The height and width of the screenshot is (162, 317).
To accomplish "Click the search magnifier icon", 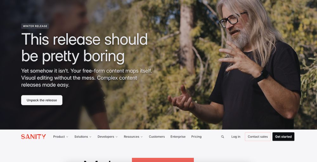I will point(223,137).
